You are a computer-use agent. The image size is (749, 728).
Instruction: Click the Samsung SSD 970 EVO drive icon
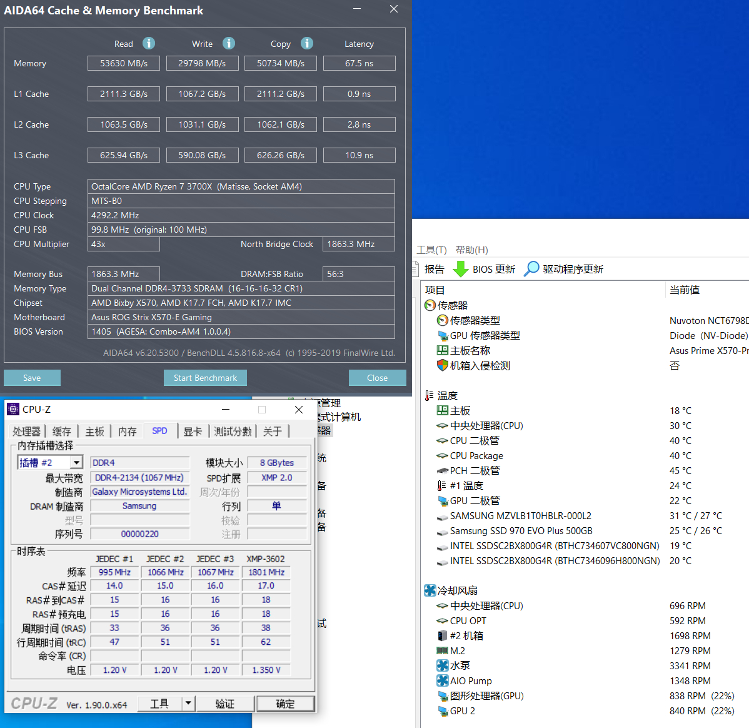tap(442, 531)
